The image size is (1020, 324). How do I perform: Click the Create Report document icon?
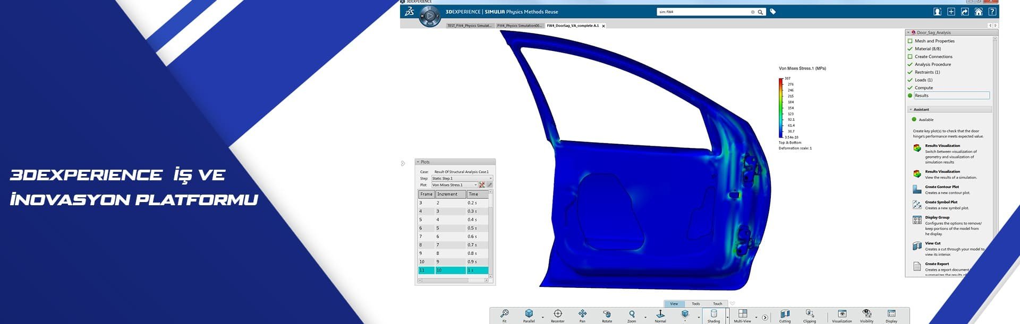(917, 267)
